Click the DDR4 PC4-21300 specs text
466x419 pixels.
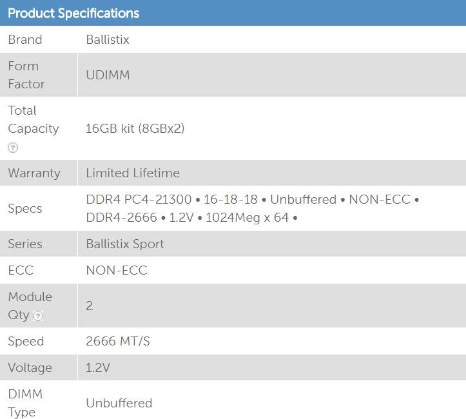pyautogui.click(x=139, y=200)
